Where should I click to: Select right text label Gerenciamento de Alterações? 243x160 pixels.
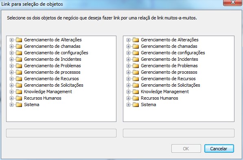pos(170,40)
